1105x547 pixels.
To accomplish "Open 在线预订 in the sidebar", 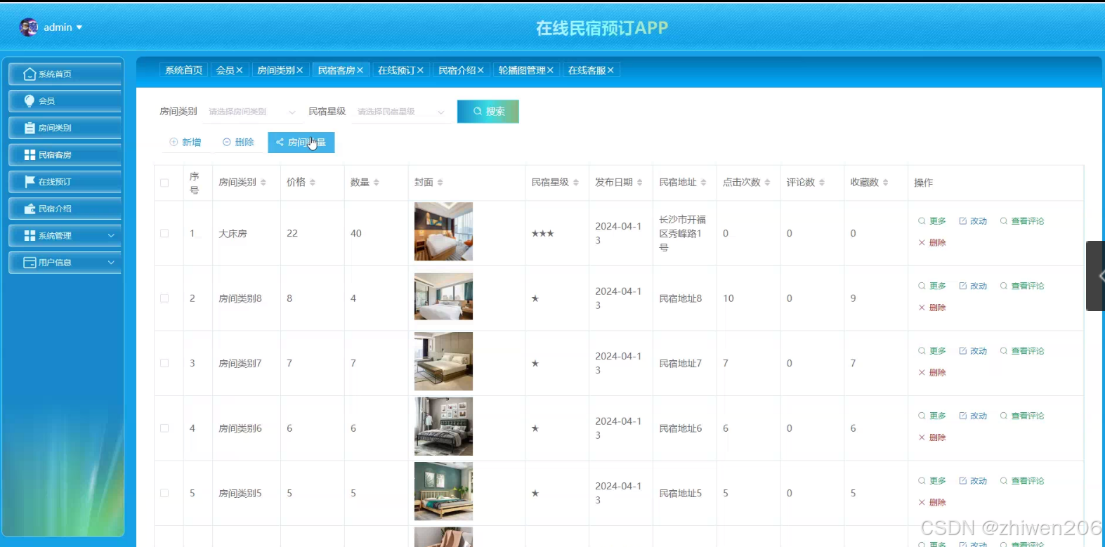I will (x=65, y=182).
